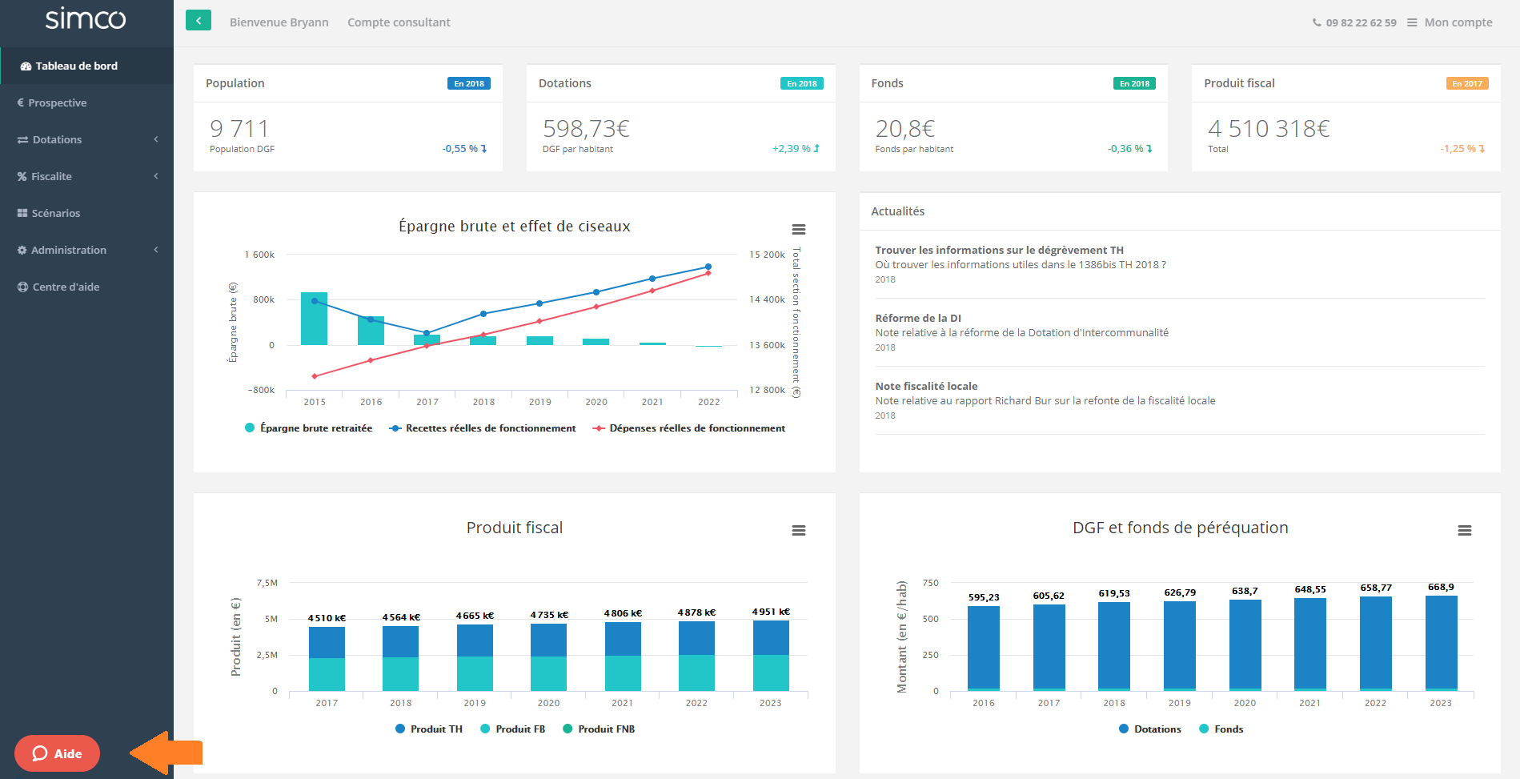
Task: Toggle Épargne brute retraitée legend series
Action: [x=308, y=428]
